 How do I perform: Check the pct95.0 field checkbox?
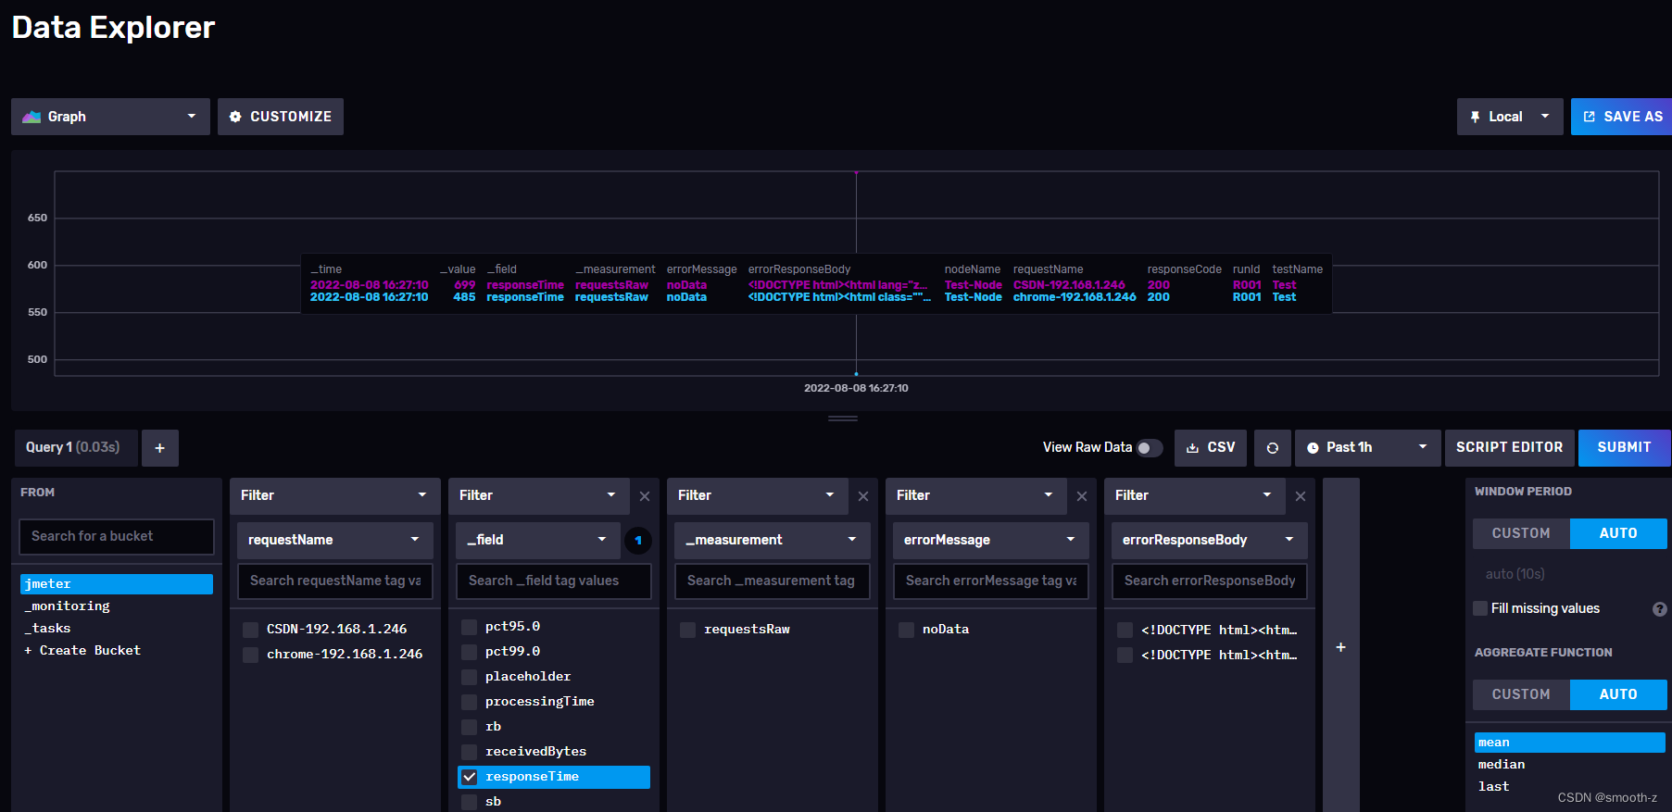469,627
